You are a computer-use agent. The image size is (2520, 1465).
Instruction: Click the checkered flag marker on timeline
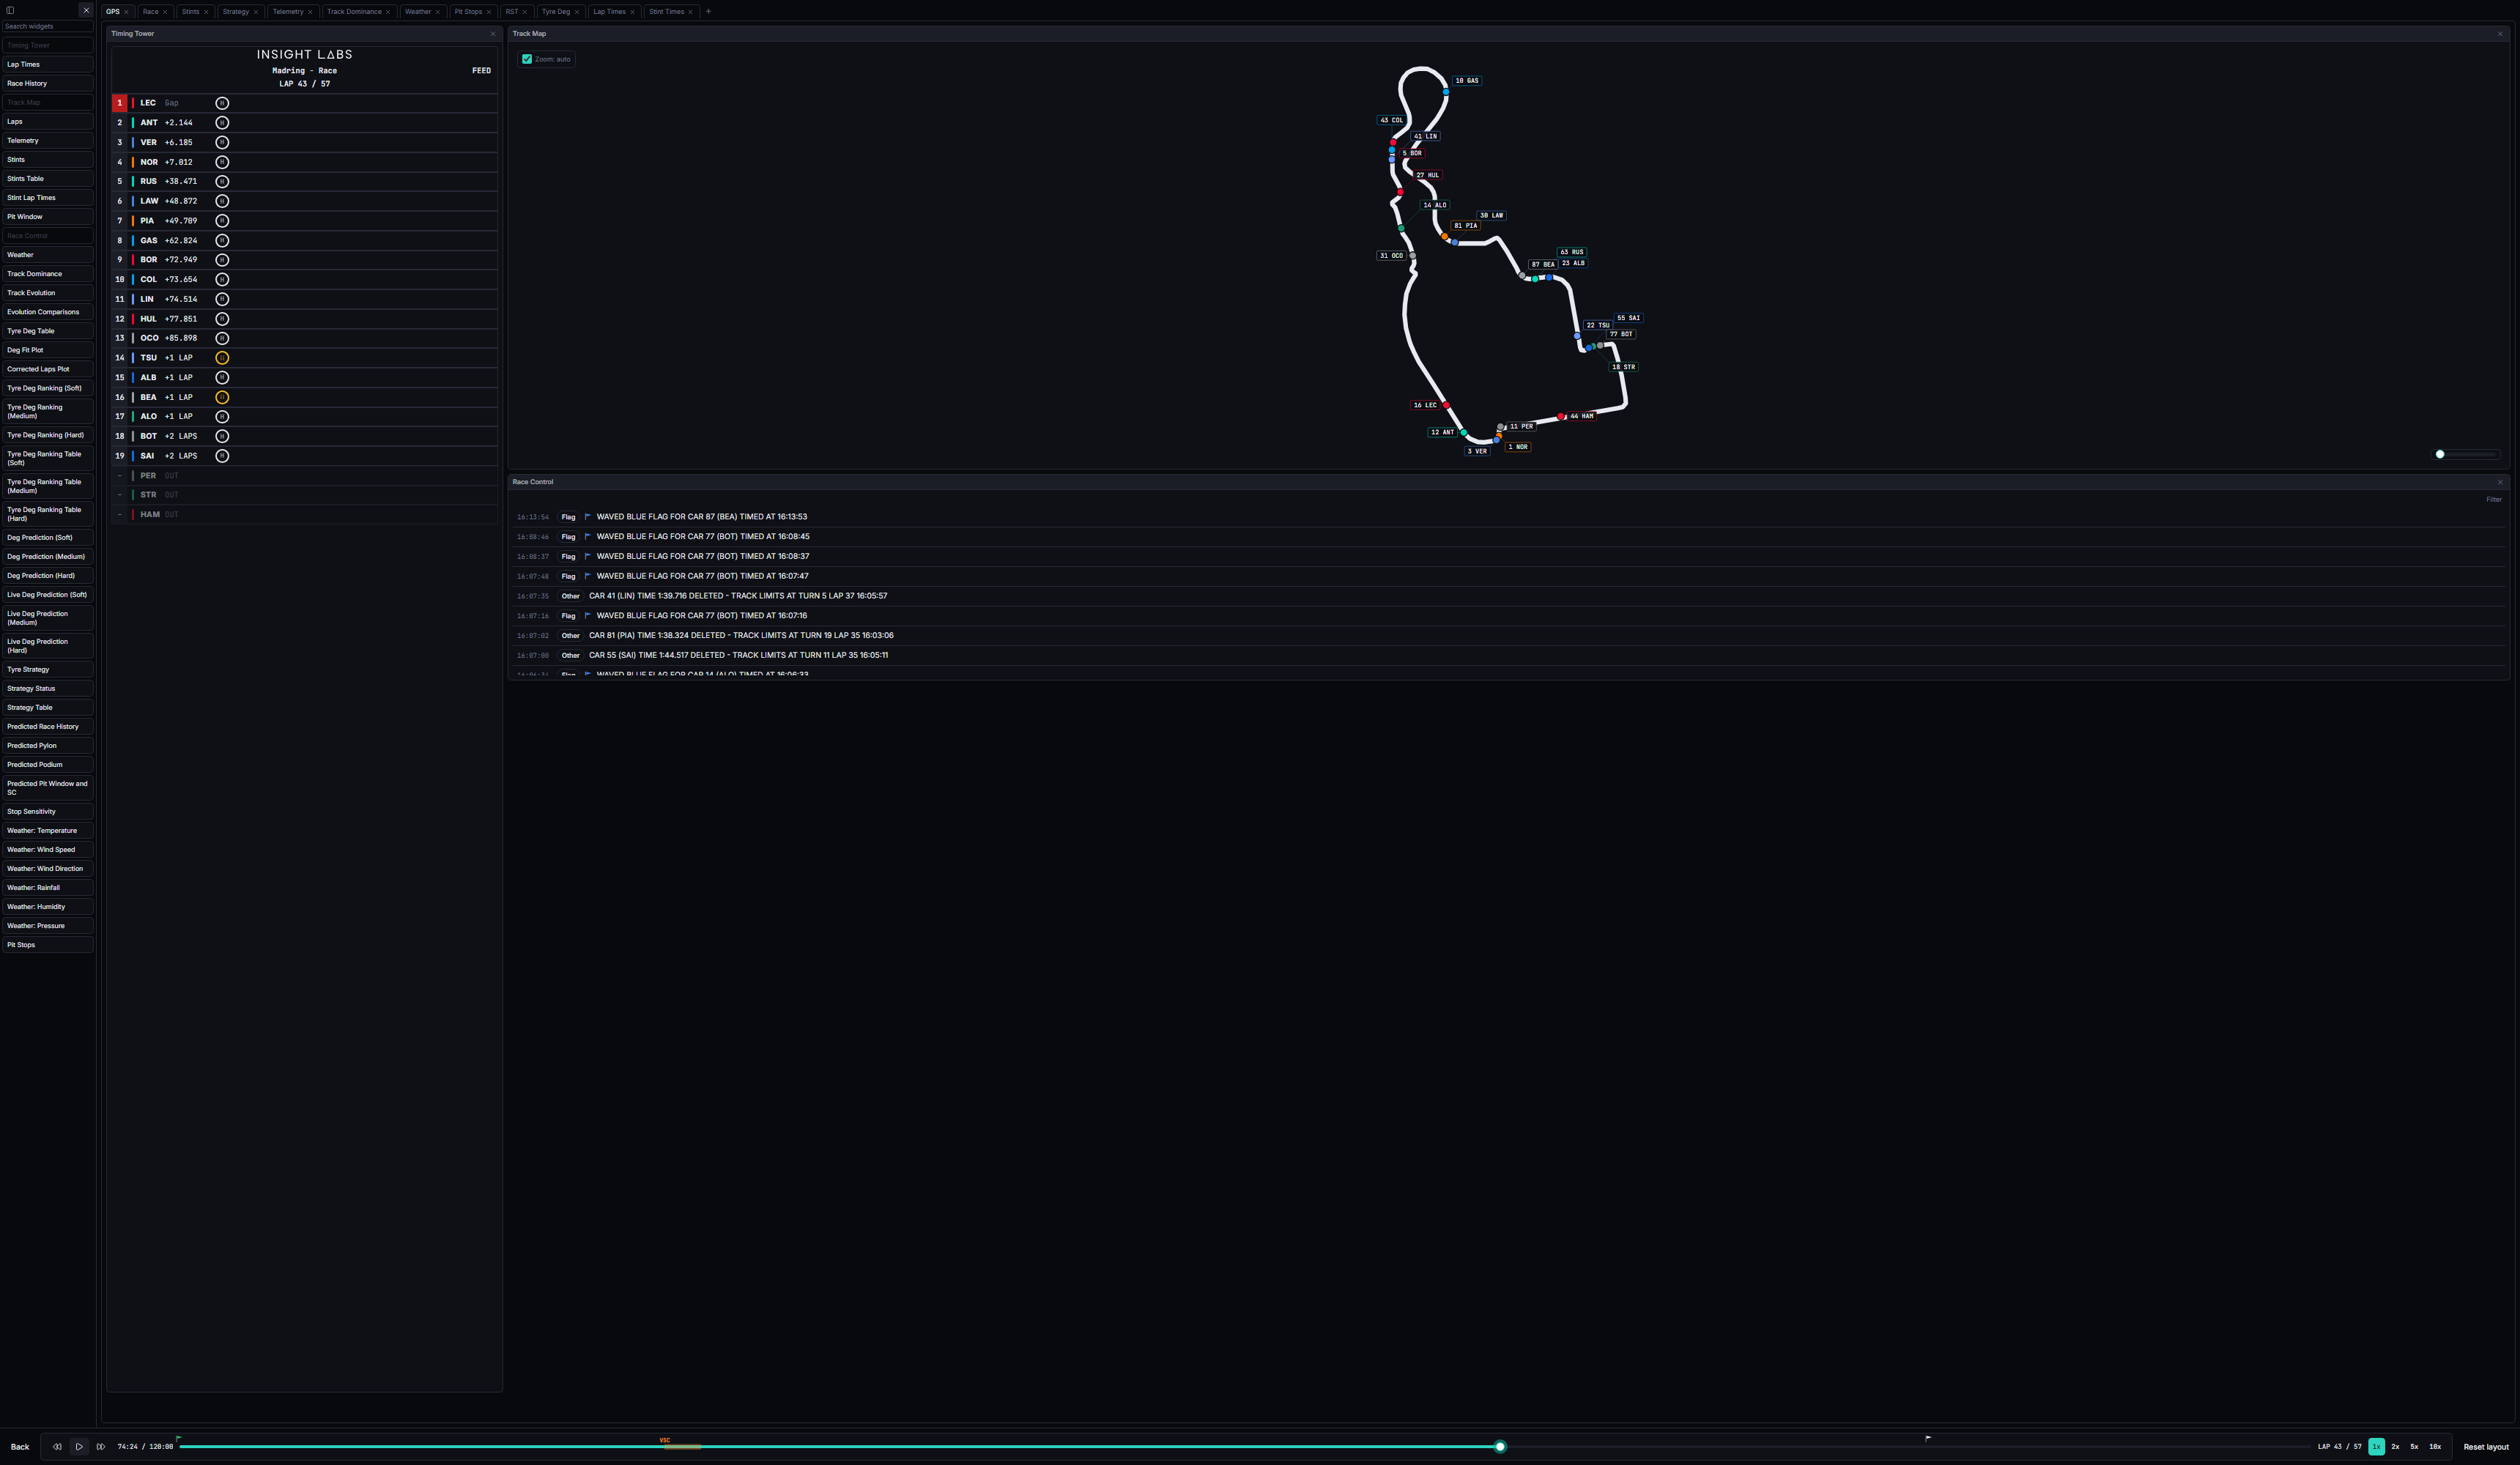click(1928, 1438)
